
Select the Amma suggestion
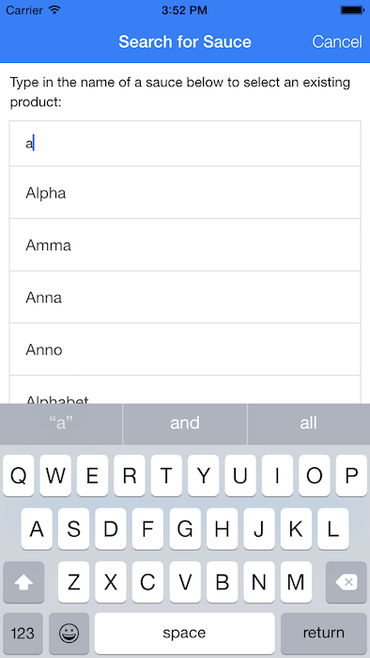click(185, 245)
